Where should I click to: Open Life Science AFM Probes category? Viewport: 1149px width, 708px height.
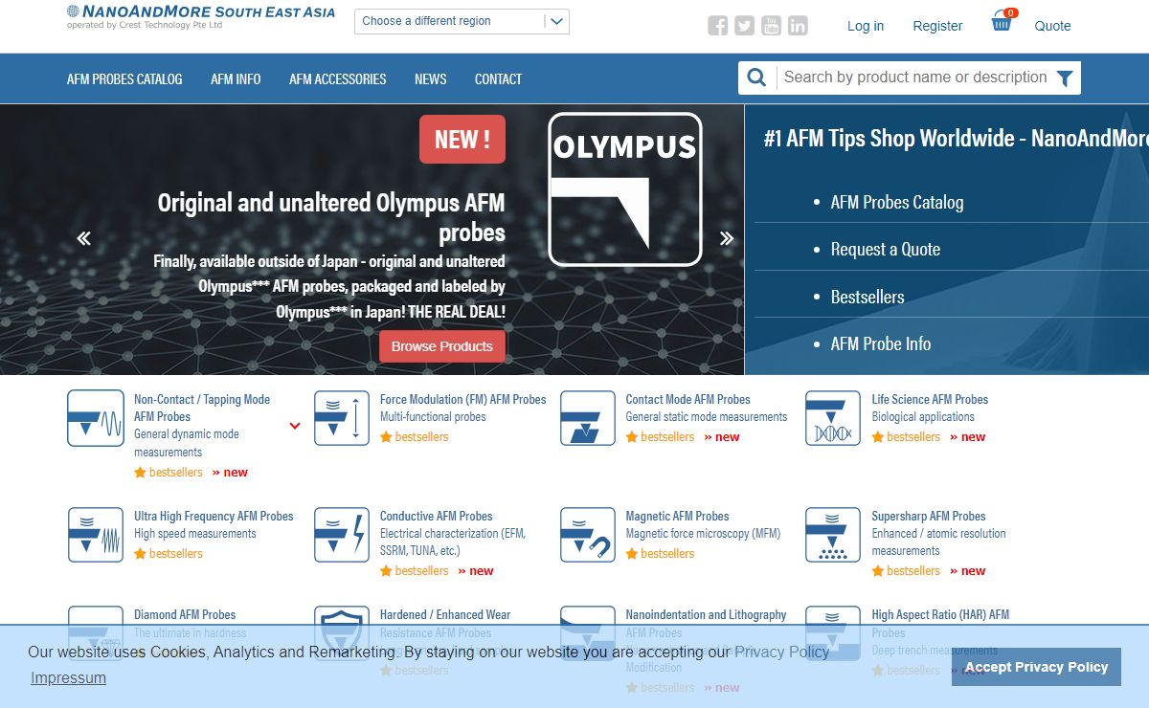[x=930, y=399]
